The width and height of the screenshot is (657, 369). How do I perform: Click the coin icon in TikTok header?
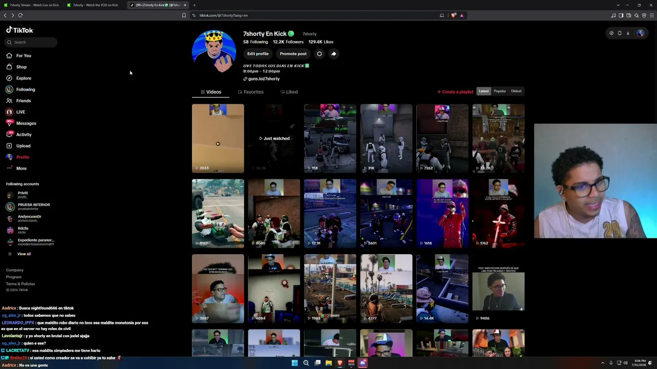(611, 33)
